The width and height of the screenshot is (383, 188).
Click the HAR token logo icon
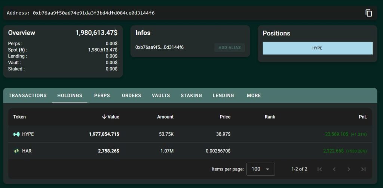click(16, 151)
